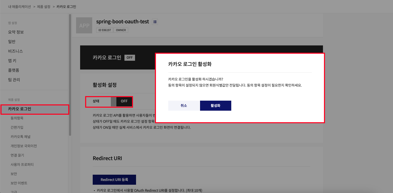
Task: Go to 내 애플리케이션 in the breadcrumb
Action: pyautogui.click(x=20, y=7)
